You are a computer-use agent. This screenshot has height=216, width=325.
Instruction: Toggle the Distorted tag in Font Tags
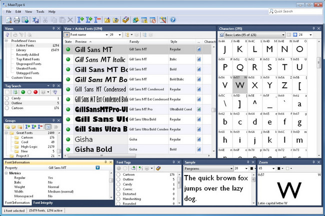coord(118,194)
